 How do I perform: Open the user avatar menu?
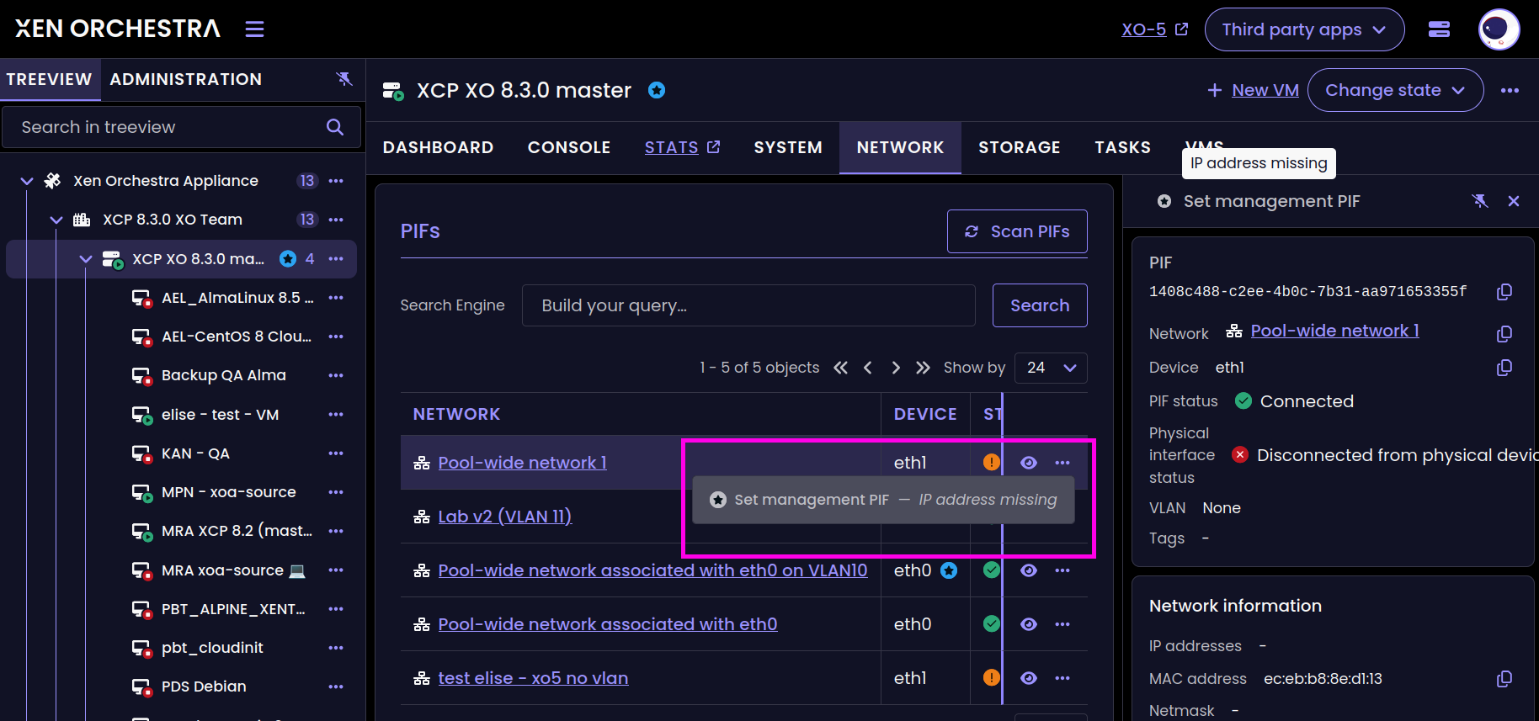(x=1499, y=29)
